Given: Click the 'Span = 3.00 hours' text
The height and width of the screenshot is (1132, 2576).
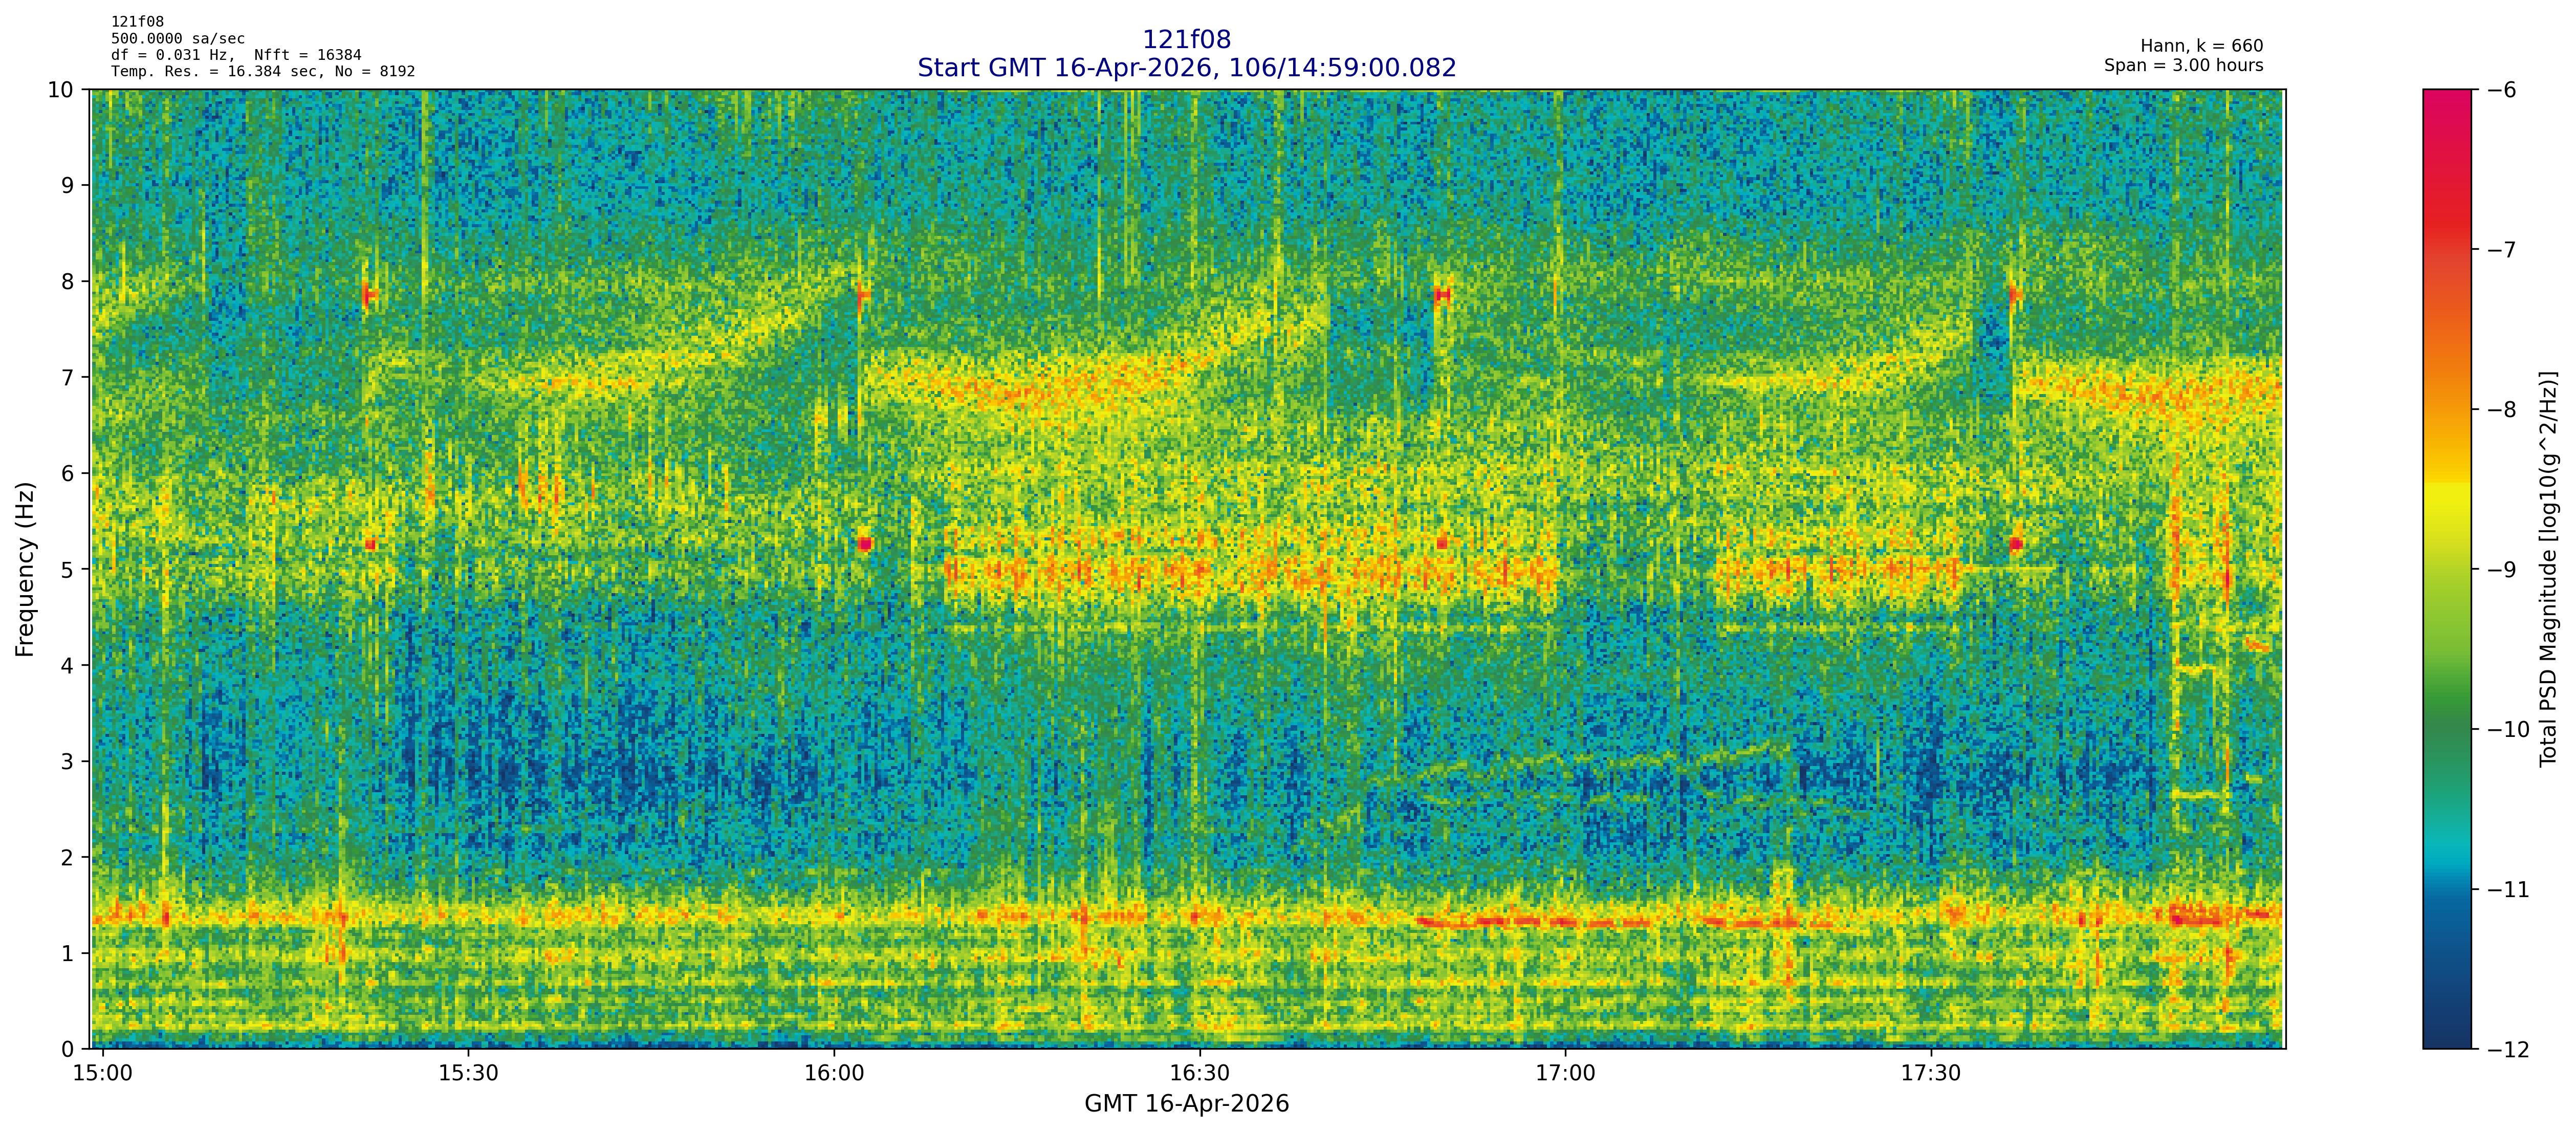Looking at the screenshot, I should (2183, 65).
